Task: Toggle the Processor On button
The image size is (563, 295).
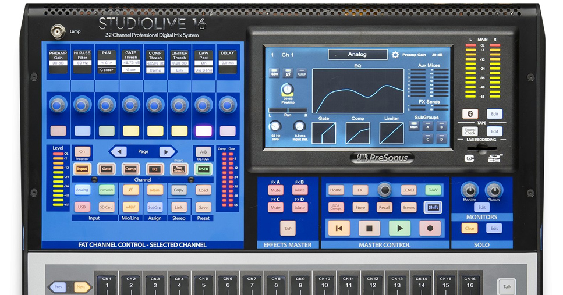Action: [82, 151]
